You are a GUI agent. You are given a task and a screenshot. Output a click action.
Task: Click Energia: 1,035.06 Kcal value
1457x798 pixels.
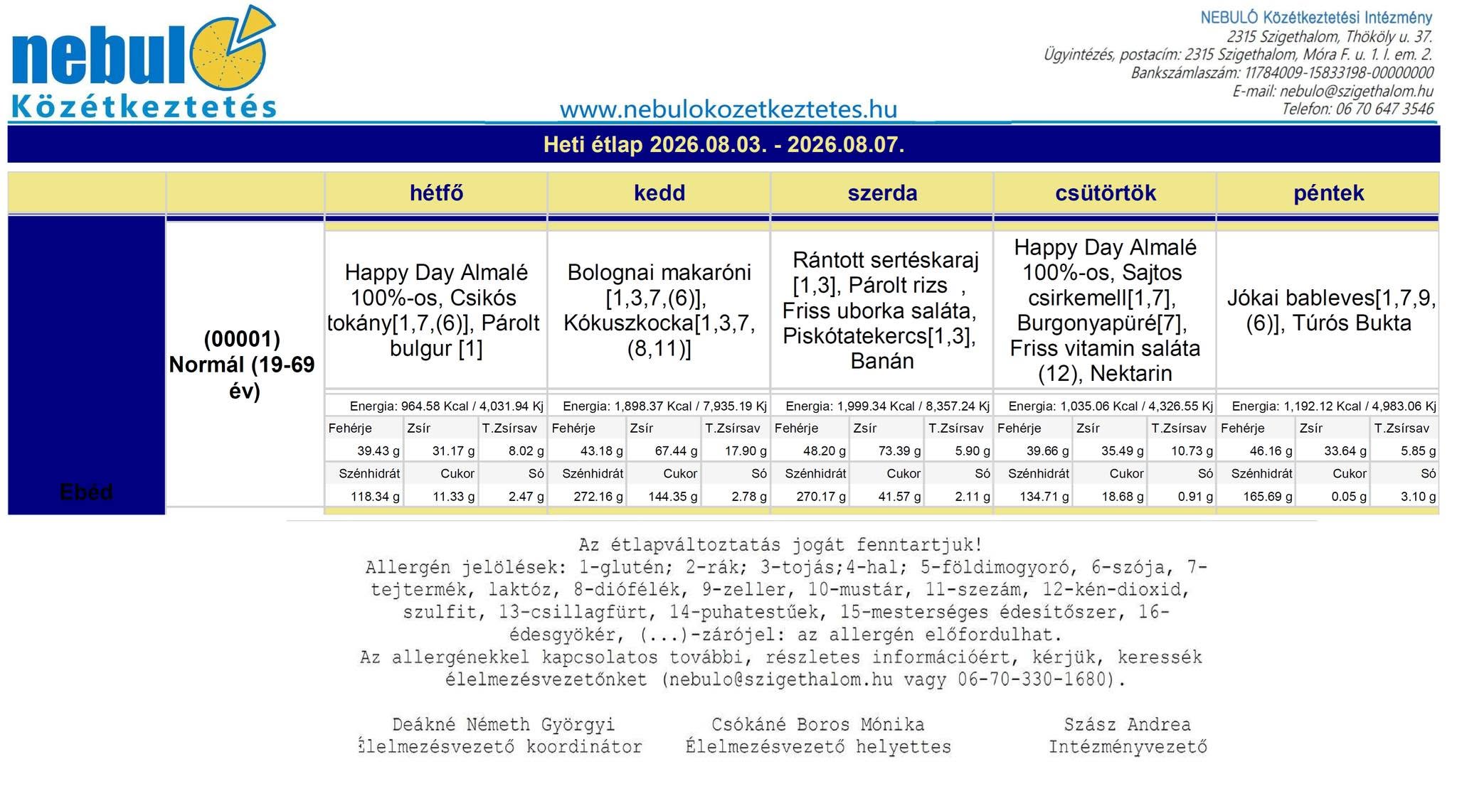pyautogui.click(x=1111, y=406)
